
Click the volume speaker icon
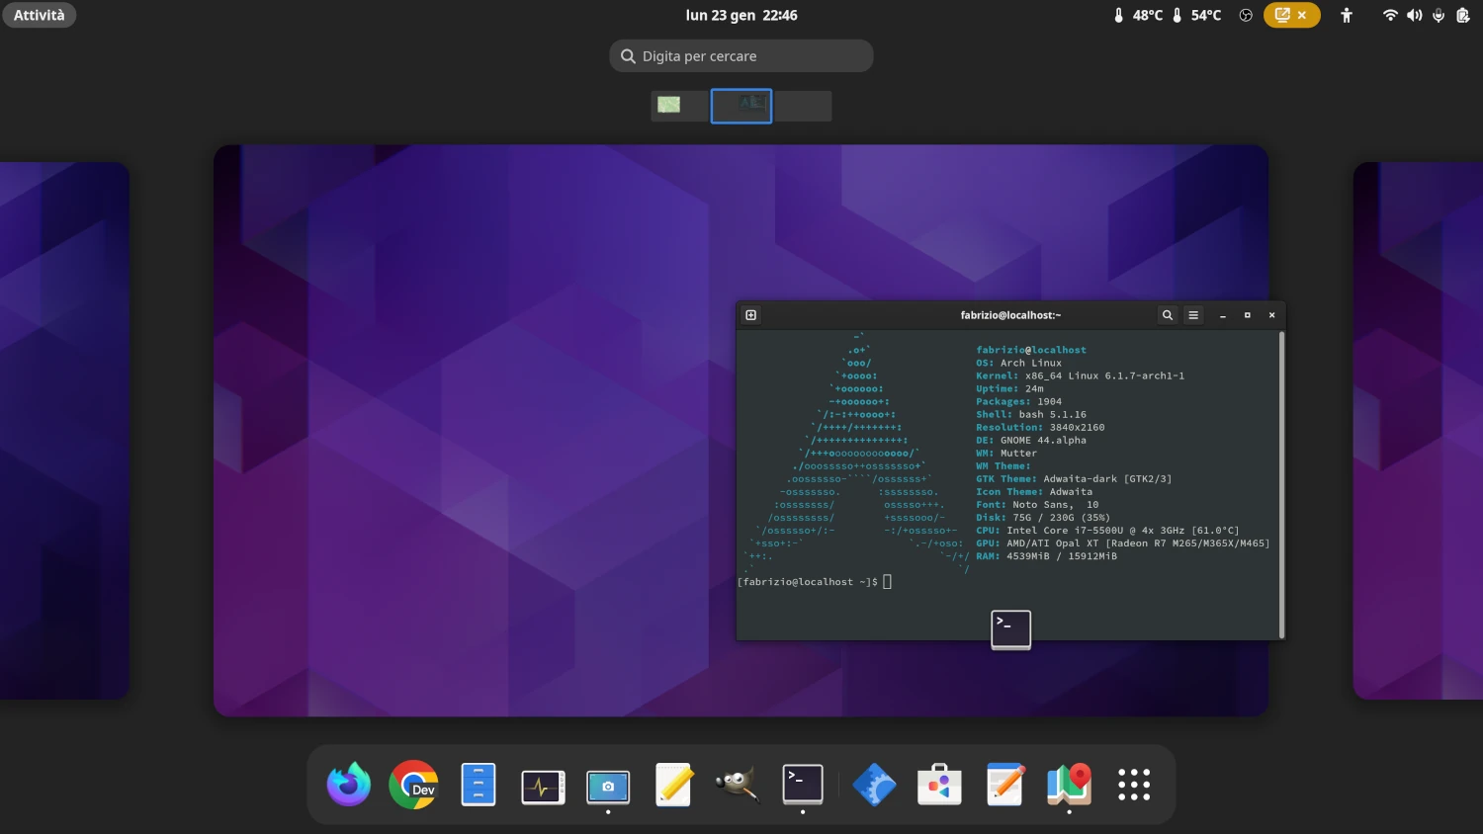coord(1415,15)
